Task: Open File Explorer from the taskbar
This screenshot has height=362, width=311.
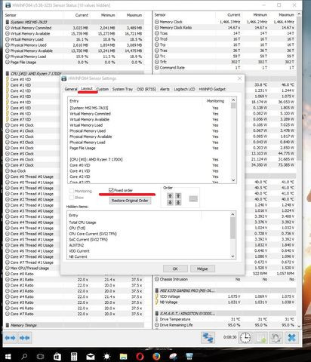Action: pyautogui.click(x=123, y=356)
